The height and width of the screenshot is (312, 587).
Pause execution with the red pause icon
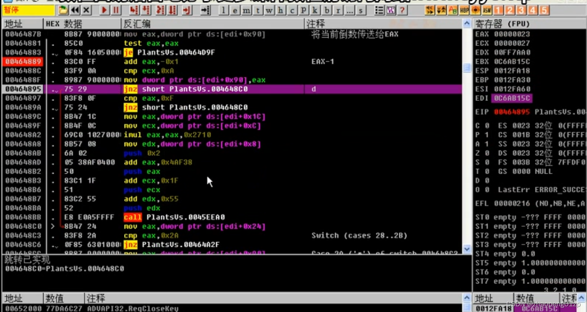(x=116, y=10)
